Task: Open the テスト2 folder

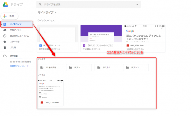Action: pyautogui.click(x=108, y=68)
